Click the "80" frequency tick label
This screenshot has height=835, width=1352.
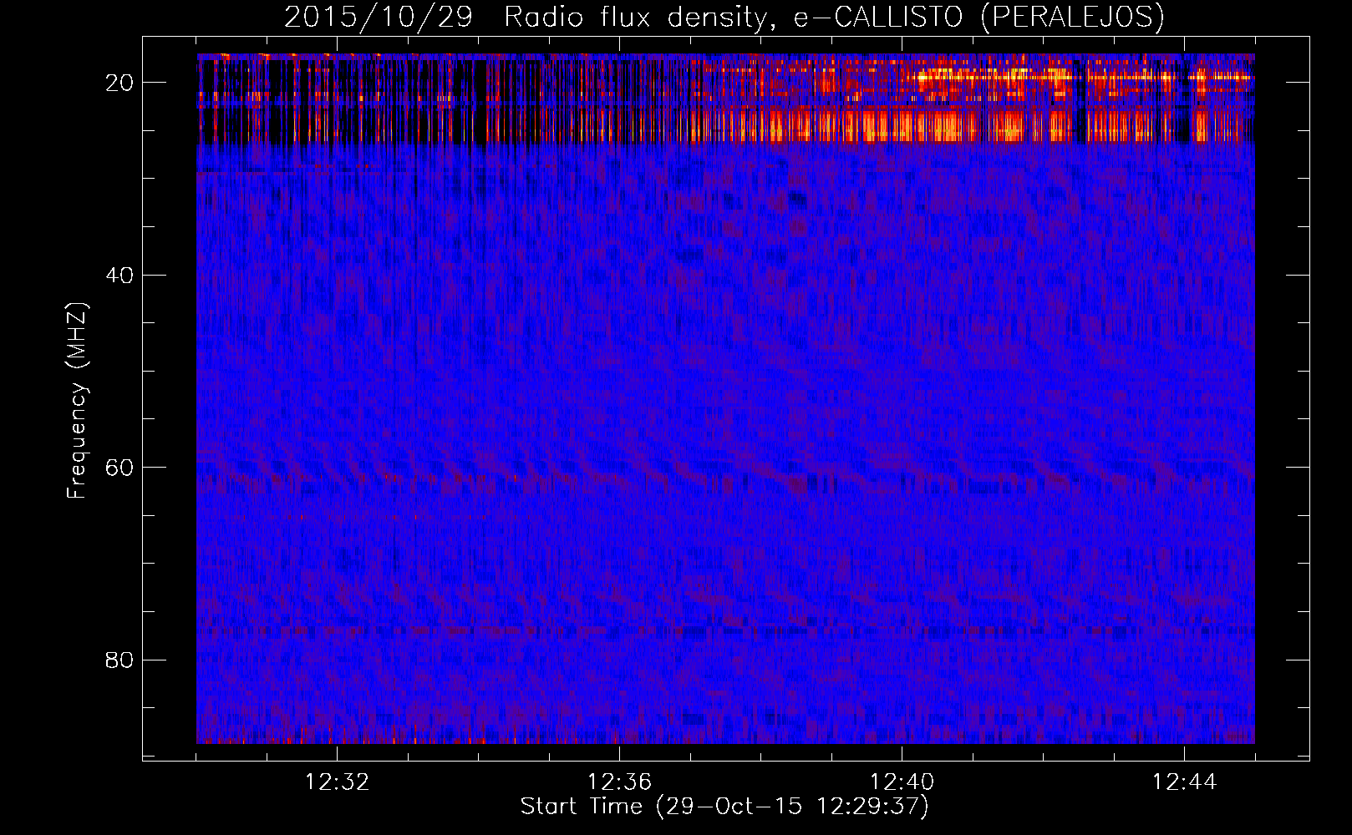coord(119,660)
